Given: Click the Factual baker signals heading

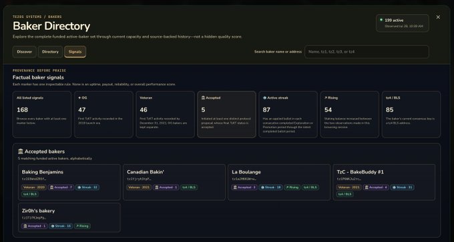Looking at the screenshot, I should click(38, 77).
